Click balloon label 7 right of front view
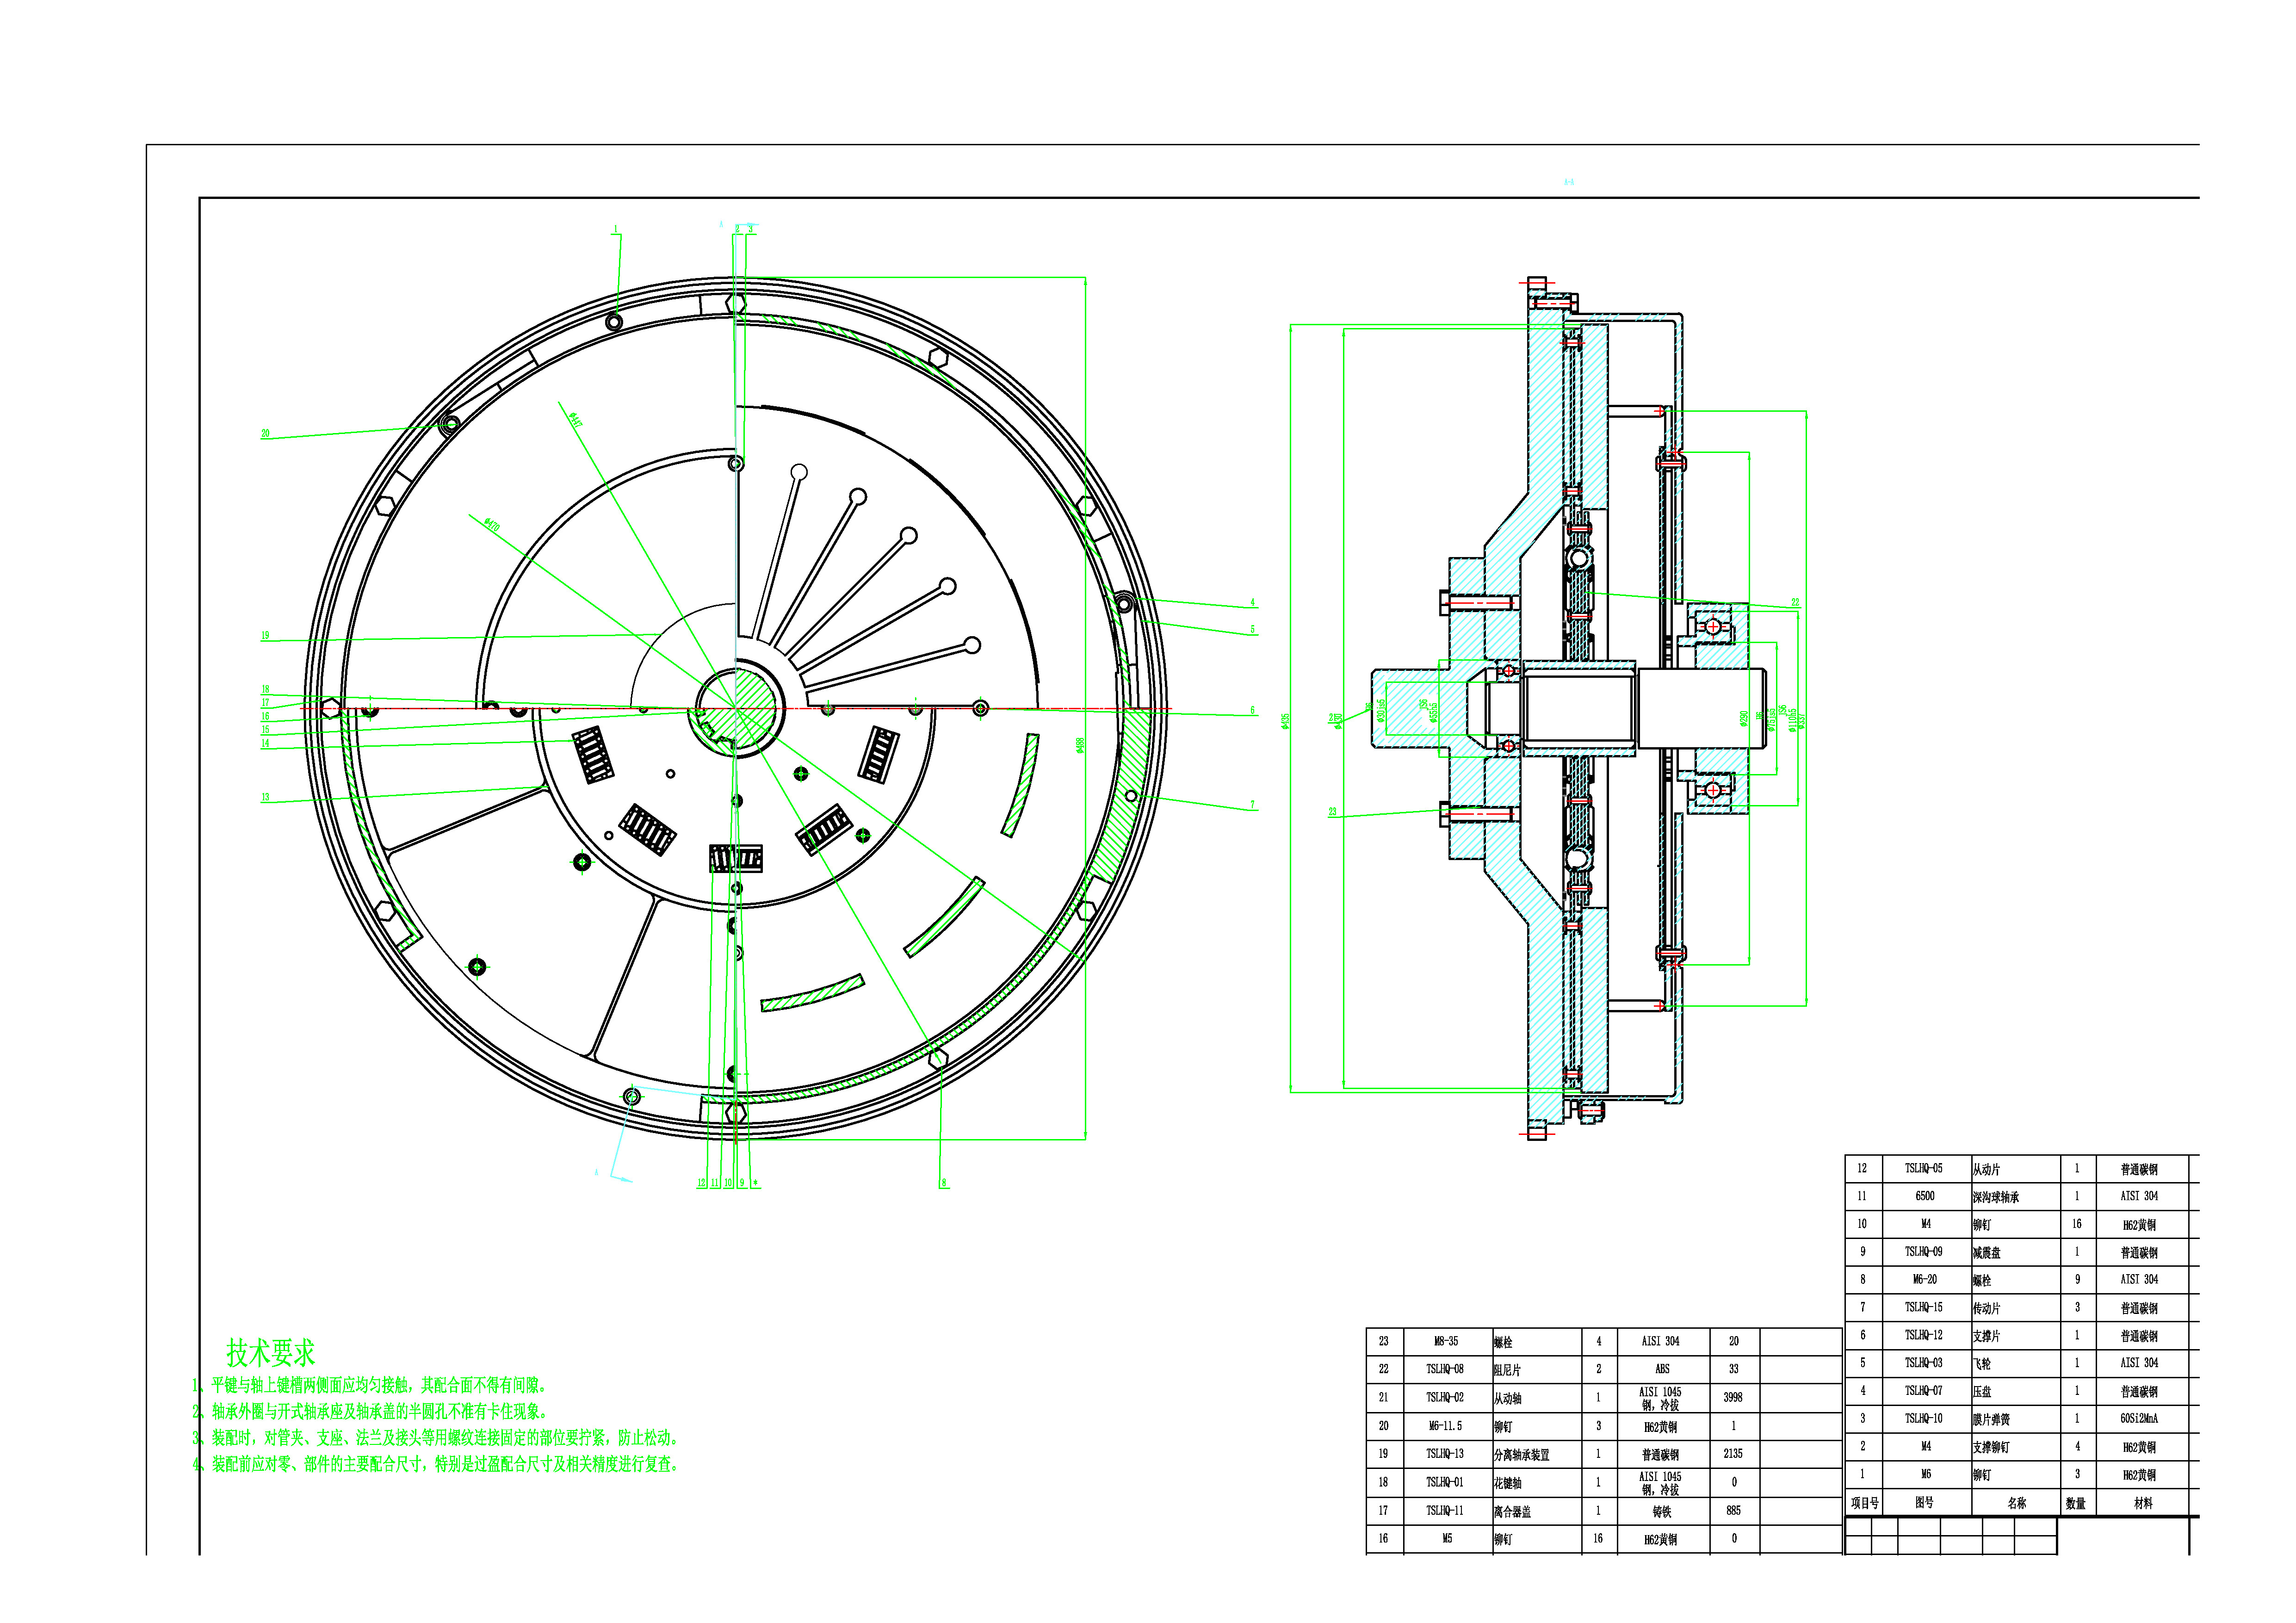The height and width of the screenshot is (1623, 2296). coord(1252,804)
